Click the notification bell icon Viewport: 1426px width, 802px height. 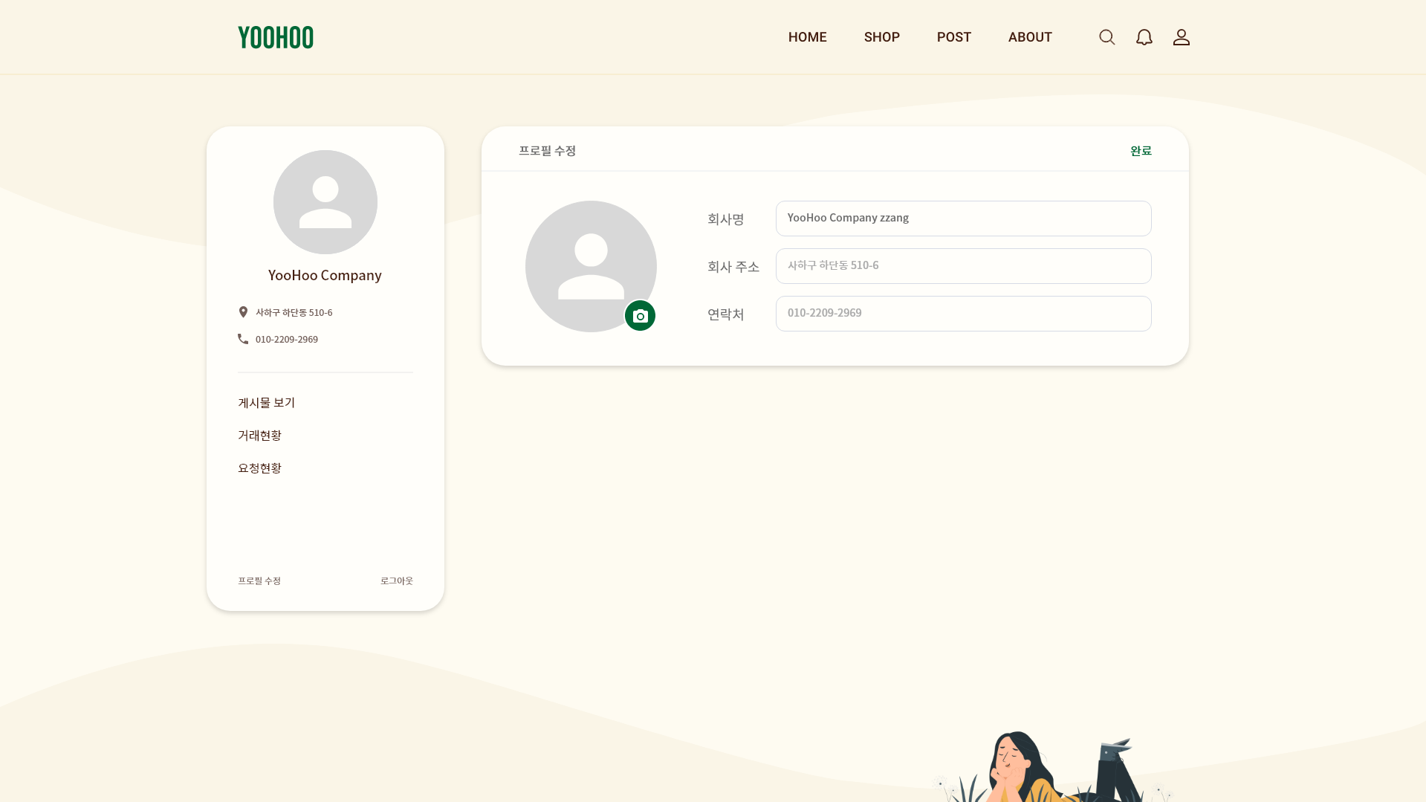1144,36
